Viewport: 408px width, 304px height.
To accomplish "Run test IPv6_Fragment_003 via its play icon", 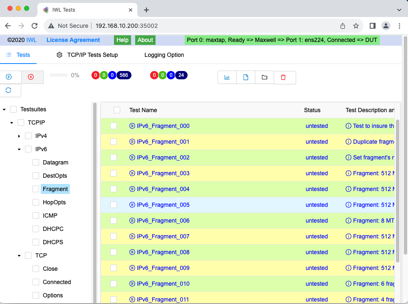I will point(132,173).
